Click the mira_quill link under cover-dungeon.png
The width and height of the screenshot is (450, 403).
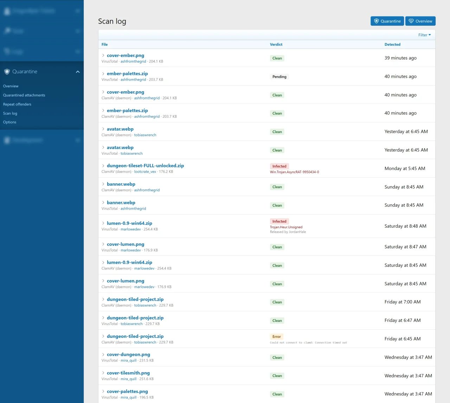click(x=128, y=360)
